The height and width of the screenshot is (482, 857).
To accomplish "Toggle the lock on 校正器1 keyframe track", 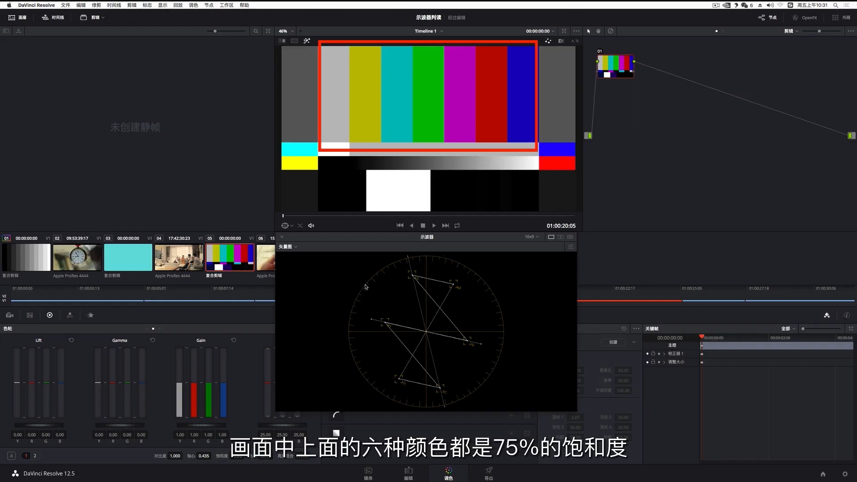I will 653,353.
